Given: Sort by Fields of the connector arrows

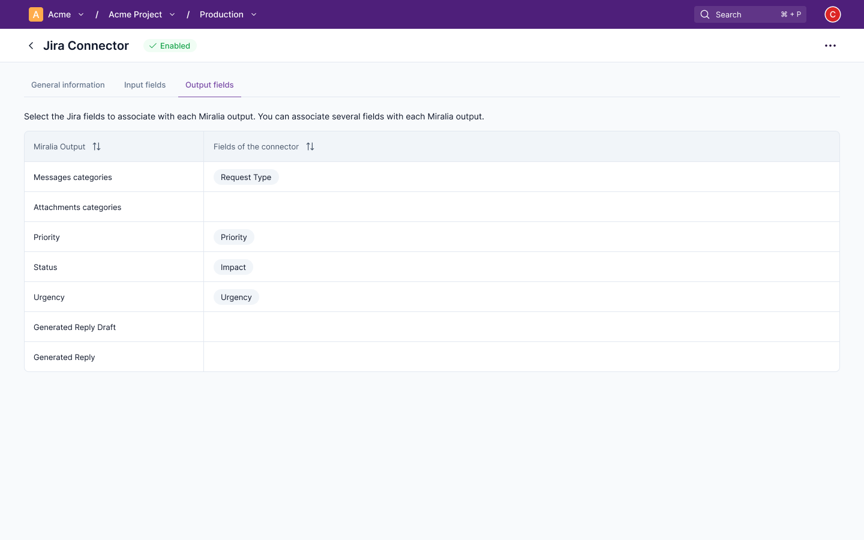Looking at the screenshot, I should point(310,146).
